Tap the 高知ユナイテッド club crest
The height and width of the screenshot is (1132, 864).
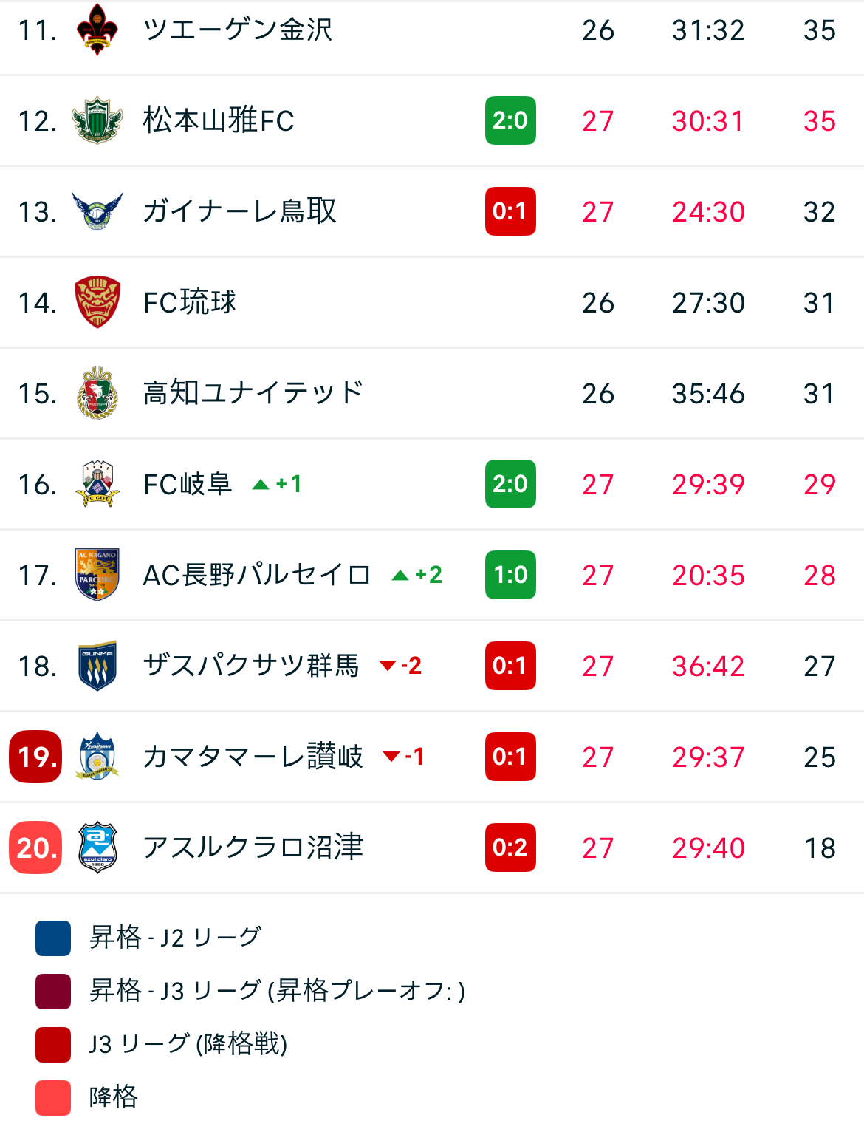click(x=97, y=393)
